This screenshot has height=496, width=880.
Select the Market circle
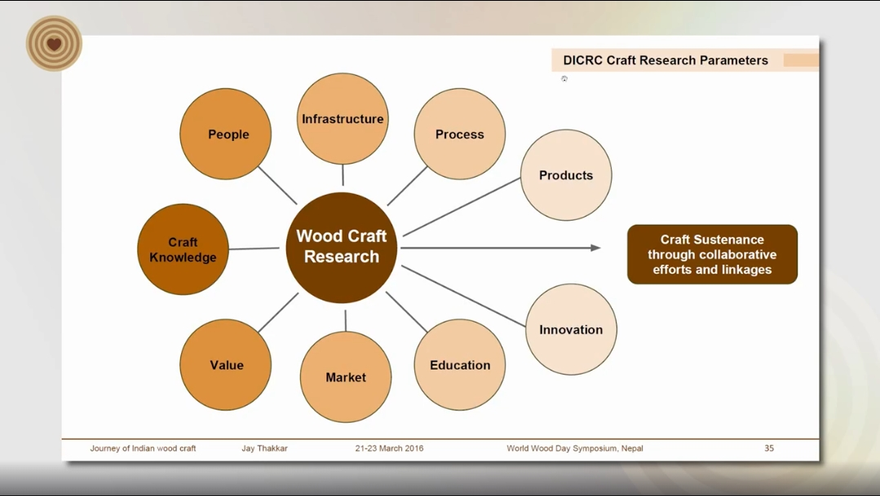pos(346,377)
